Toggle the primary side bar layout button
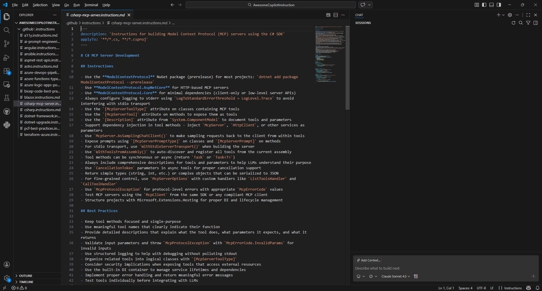Screen dimensions: 542x291 coord(485,5)
